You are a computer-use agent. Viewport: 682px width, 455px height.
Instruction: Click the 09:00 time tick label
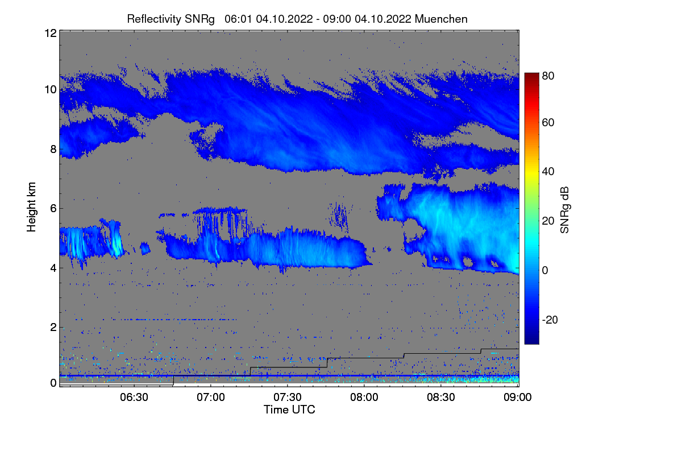[518, 398]
